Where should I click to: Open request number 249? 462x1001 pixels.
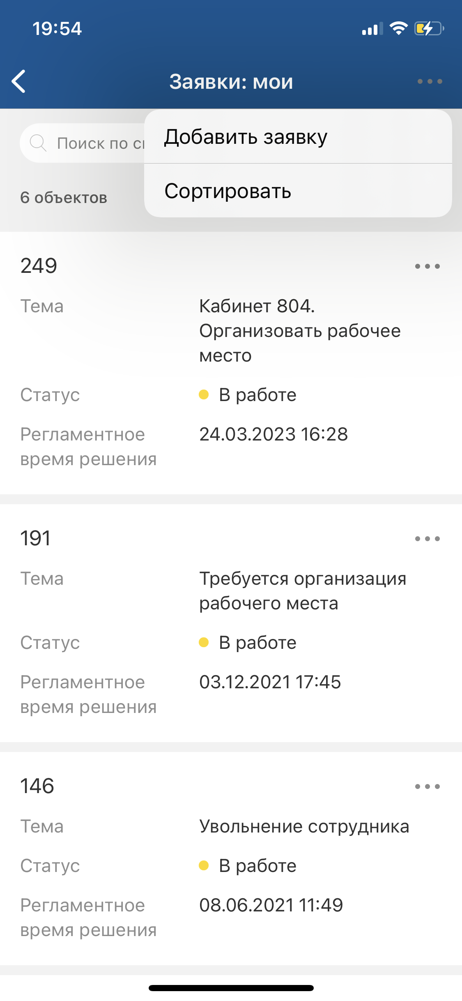coord(39,266)
